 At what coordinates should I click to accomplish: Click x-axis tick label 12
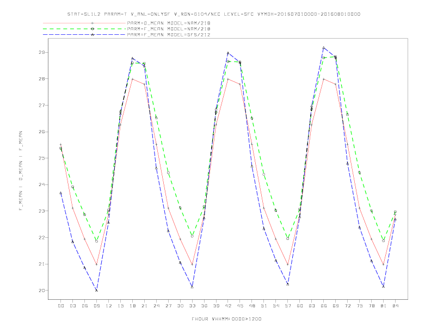(109, 306)
